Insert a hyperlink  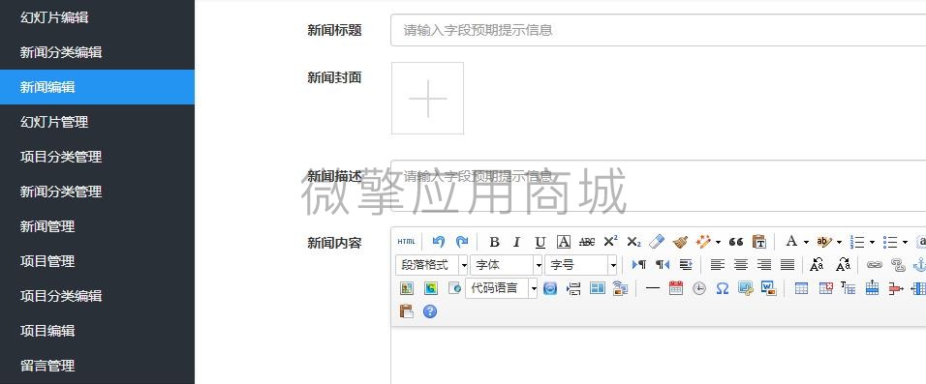click(x=874, y=265)
